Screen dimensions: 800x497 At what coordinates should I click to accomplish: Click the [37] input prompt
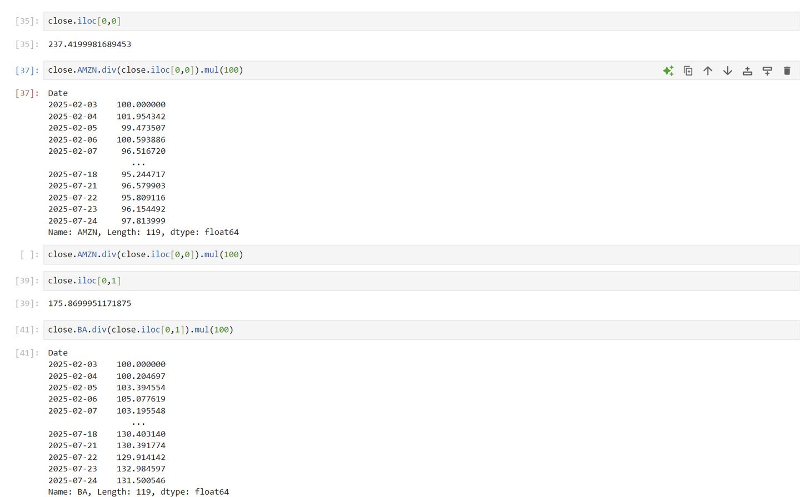pos(27,71)
